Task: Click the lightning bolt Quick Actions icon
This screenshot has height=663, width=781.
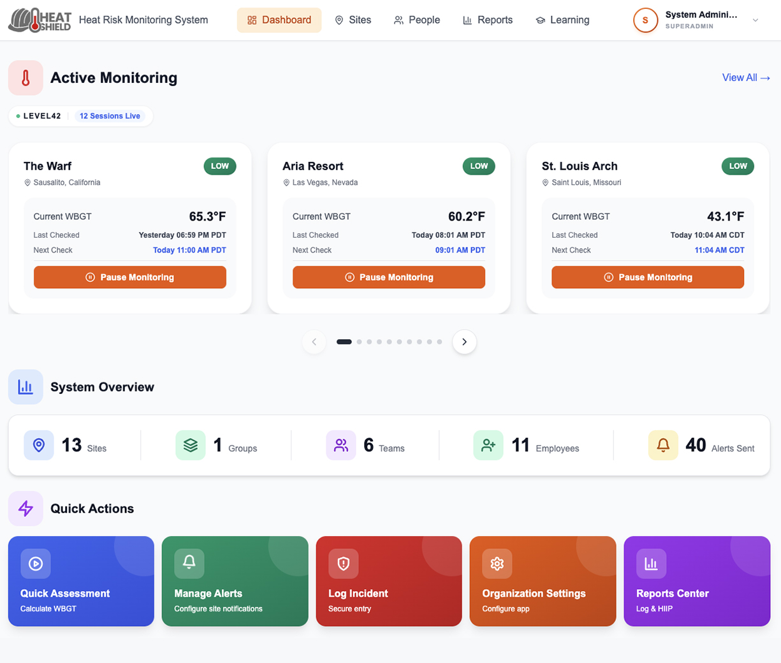Action: [x=26, y=508]
